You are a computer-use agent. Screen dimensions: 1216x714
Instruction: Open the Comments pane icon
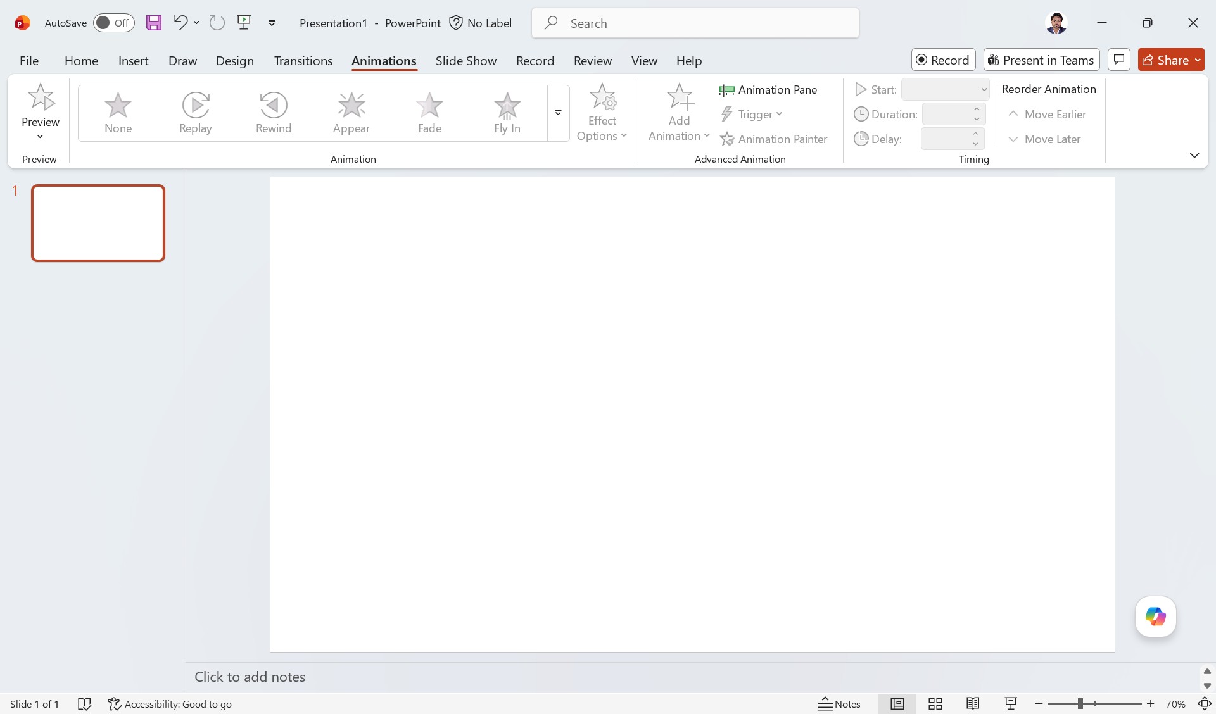point(1119,60)
